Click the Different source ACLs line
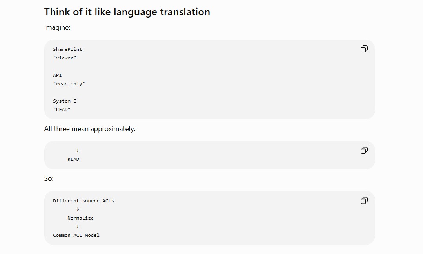 [x=84, y=201]
